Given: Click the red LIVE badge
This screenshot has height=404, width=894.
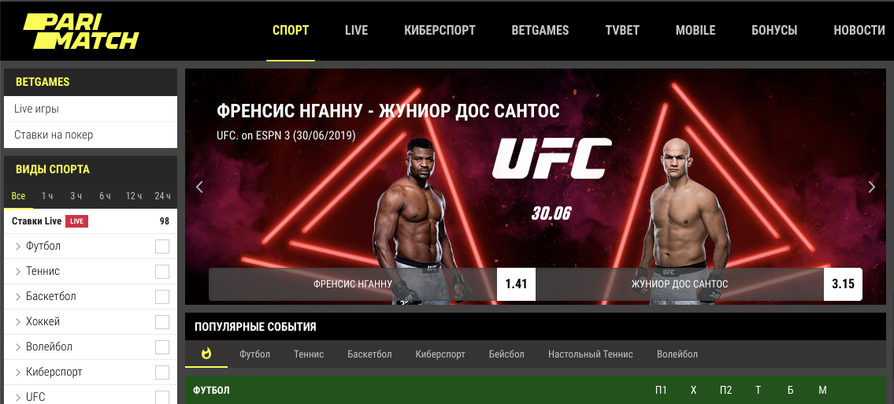Looking at the screenshot, I should tap(77, 221).
